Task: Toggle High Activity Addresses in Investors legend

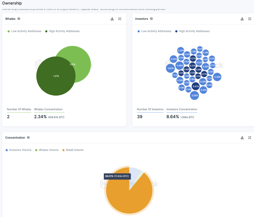Action: pos(192,31)
